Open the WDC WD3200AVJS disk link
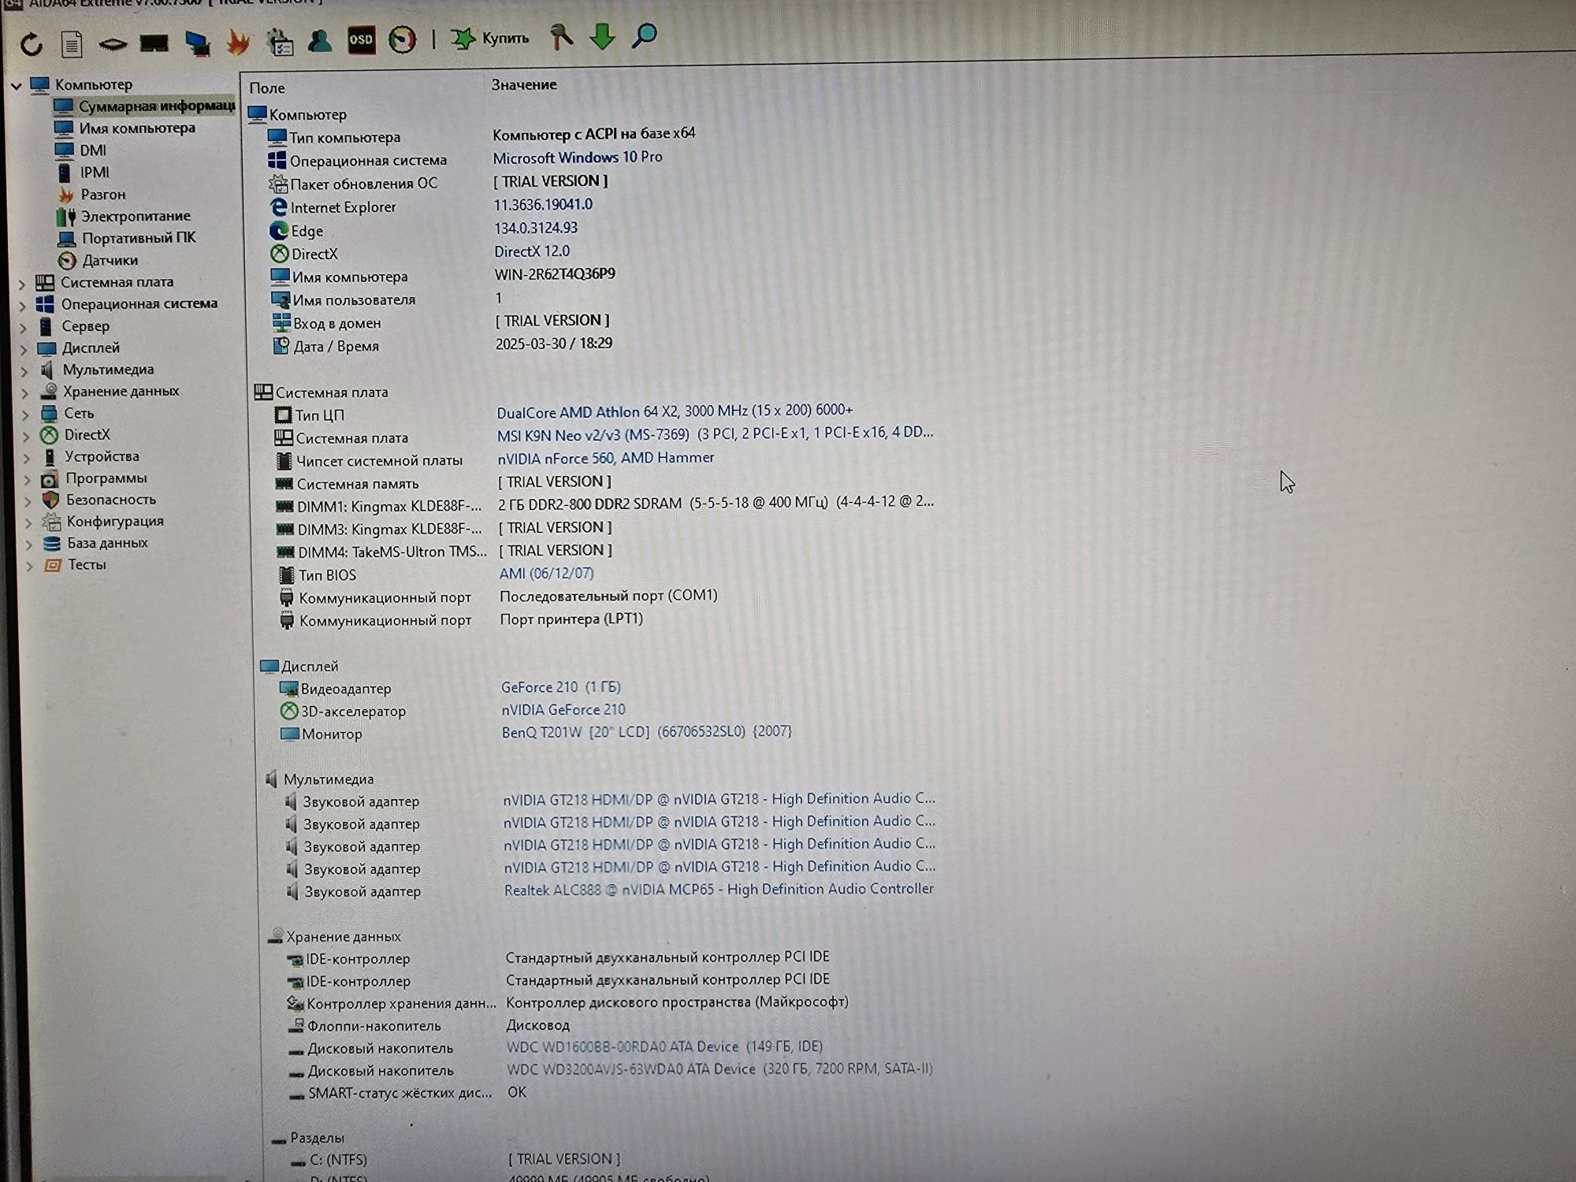Image resolution: width=1576 pixels, height=1182 pixels. (719, 1069)
